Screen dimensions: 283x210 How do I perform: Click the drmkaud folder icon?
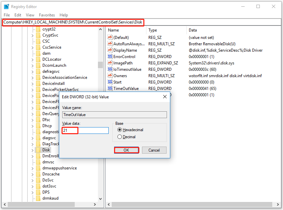tap(38, 198)
